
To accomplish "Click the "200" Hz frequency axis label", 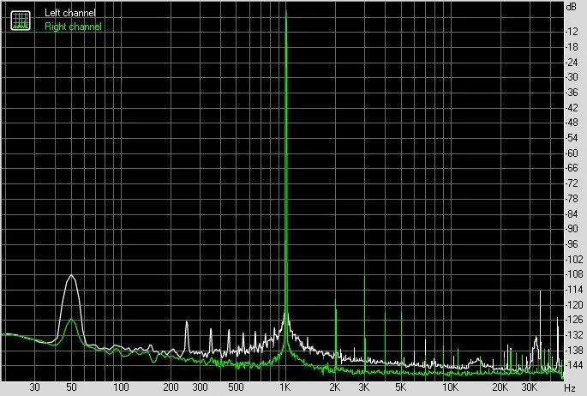I will coord(171,387).
